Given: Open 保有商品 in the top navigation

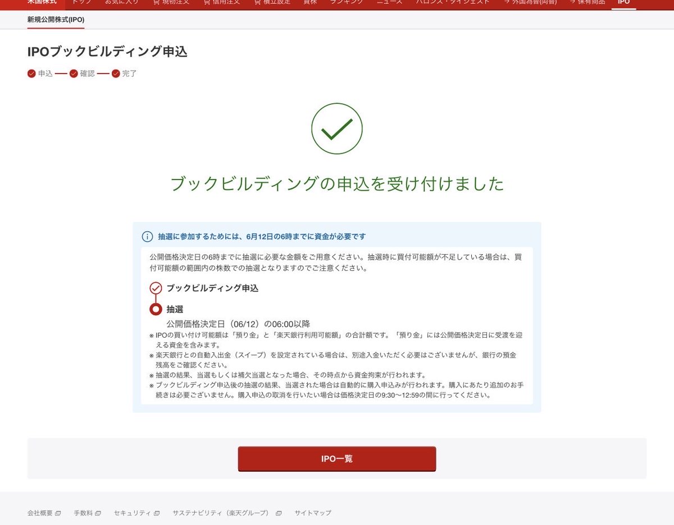Looking at the screenshot, I should click(587, 2).
